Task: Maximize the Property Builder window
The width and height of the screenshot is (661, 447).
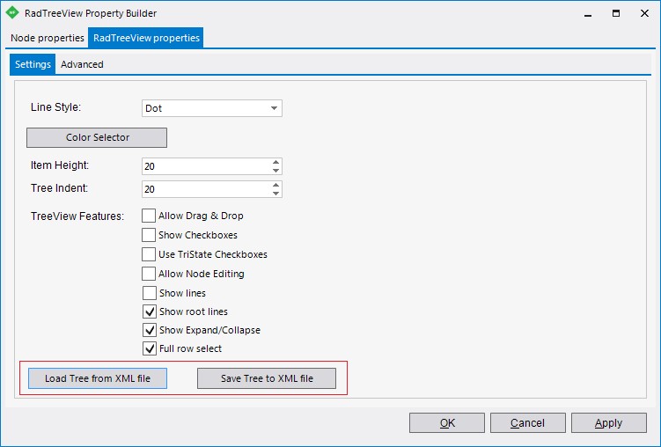Action: tap(616, 13)
